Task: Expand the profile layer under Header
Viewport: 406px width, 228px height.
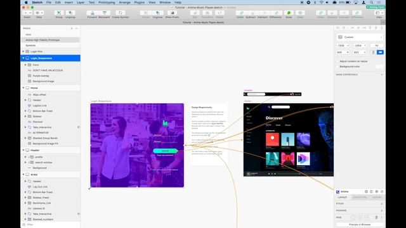Action: coord(25,157)
